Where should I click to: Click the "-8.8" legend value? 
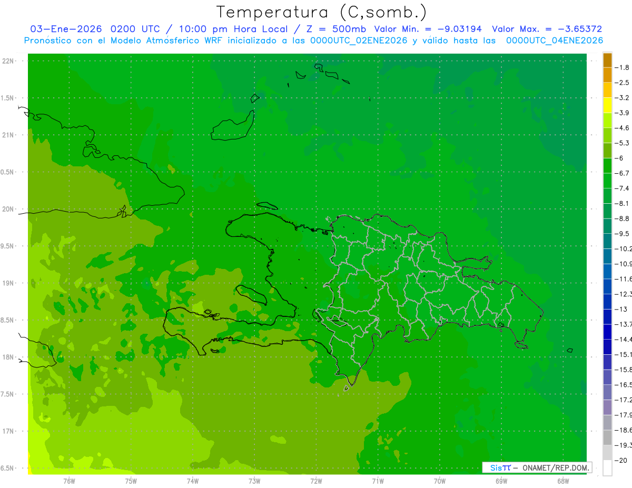623,218
